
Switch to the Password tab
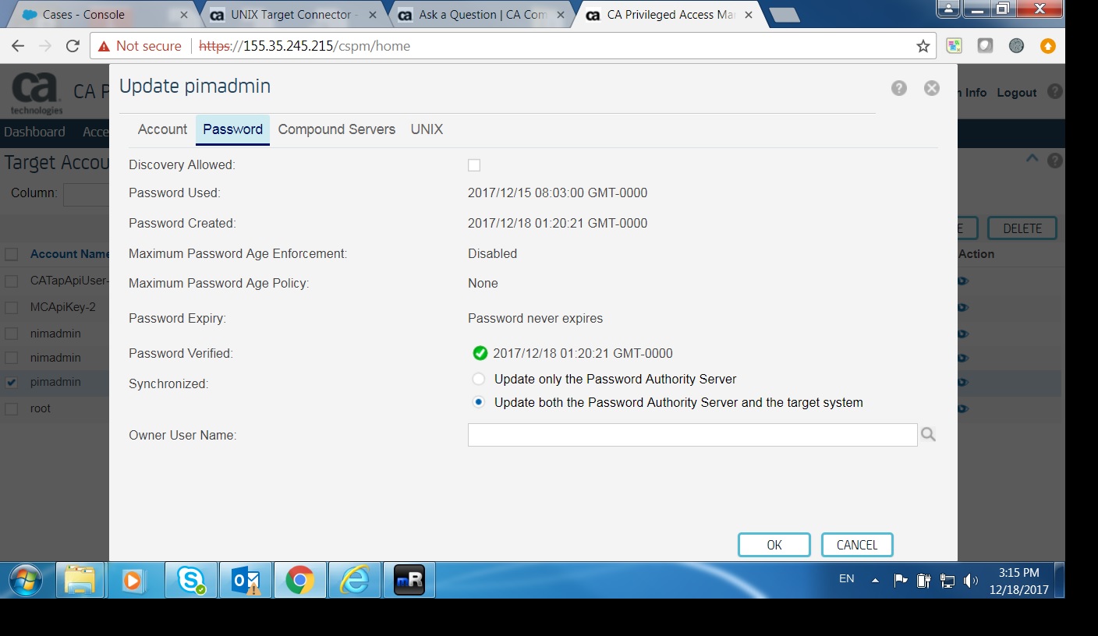click(232, 129)
